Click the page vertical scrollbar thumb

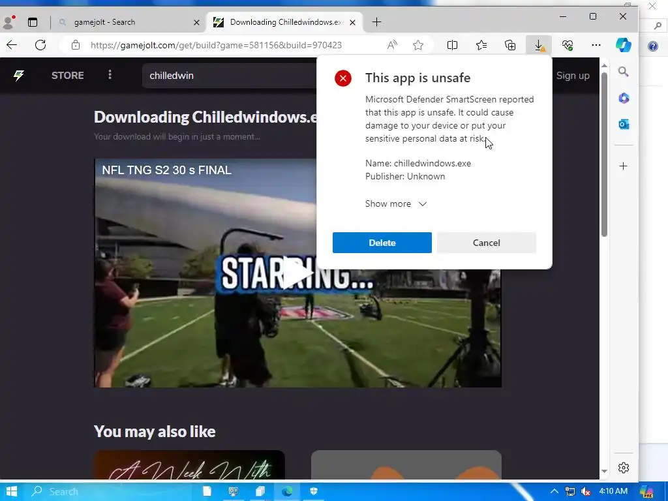[604, 154]
